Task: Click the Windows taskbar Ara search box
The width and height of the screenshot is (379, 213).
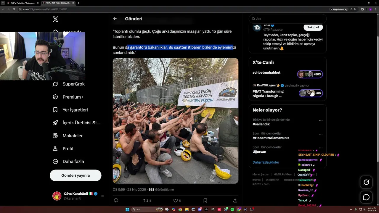Action: click(147, 209)
